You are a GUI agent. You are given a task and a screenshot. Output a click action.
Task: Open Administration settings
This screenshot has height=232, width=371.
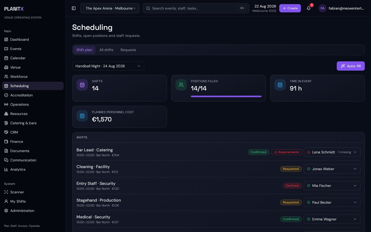pos(33,211)
